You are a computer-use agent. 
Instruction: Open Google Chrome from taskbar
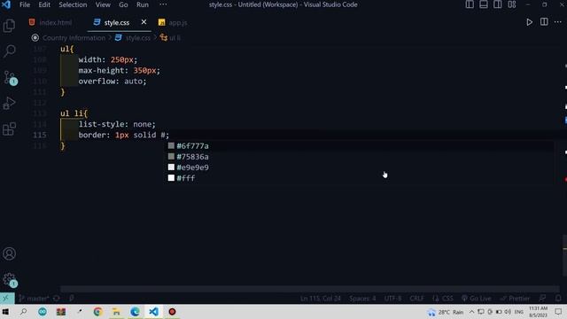(x=97, y=312)
